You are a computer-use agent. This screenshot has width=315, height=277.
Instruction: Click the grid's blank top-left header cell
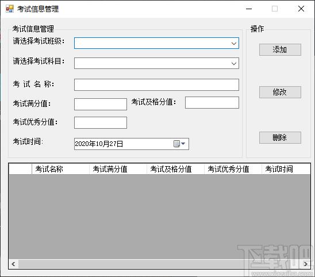20,169
